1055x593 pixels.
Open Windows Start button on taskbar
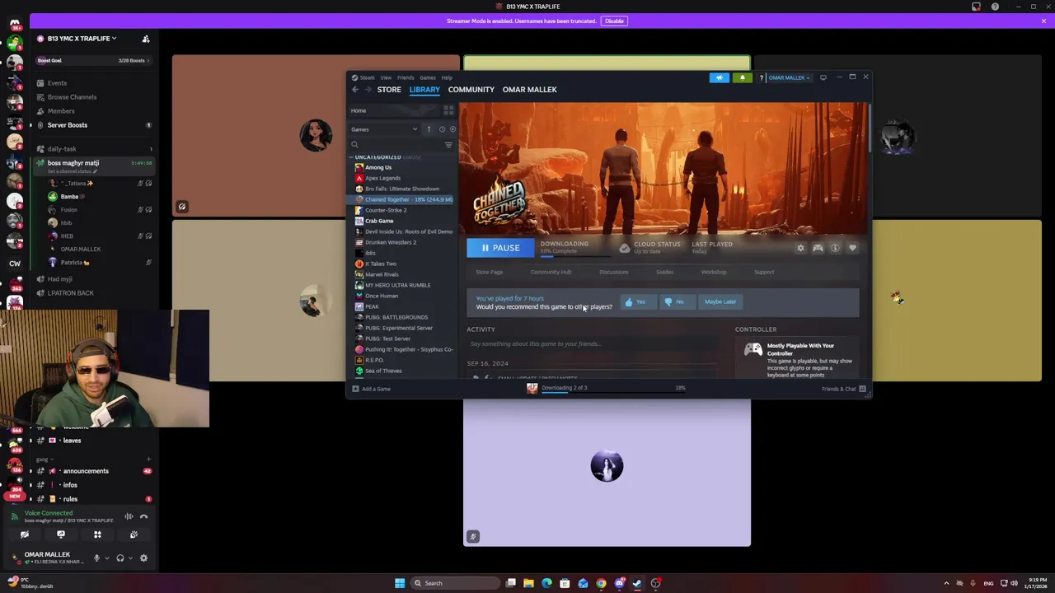(x=400, y=583)
